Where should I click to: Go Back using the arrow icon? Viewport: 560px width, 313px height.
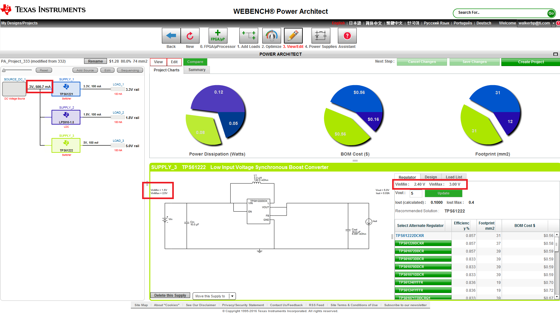pyautogui.click(x=171, y=35)
